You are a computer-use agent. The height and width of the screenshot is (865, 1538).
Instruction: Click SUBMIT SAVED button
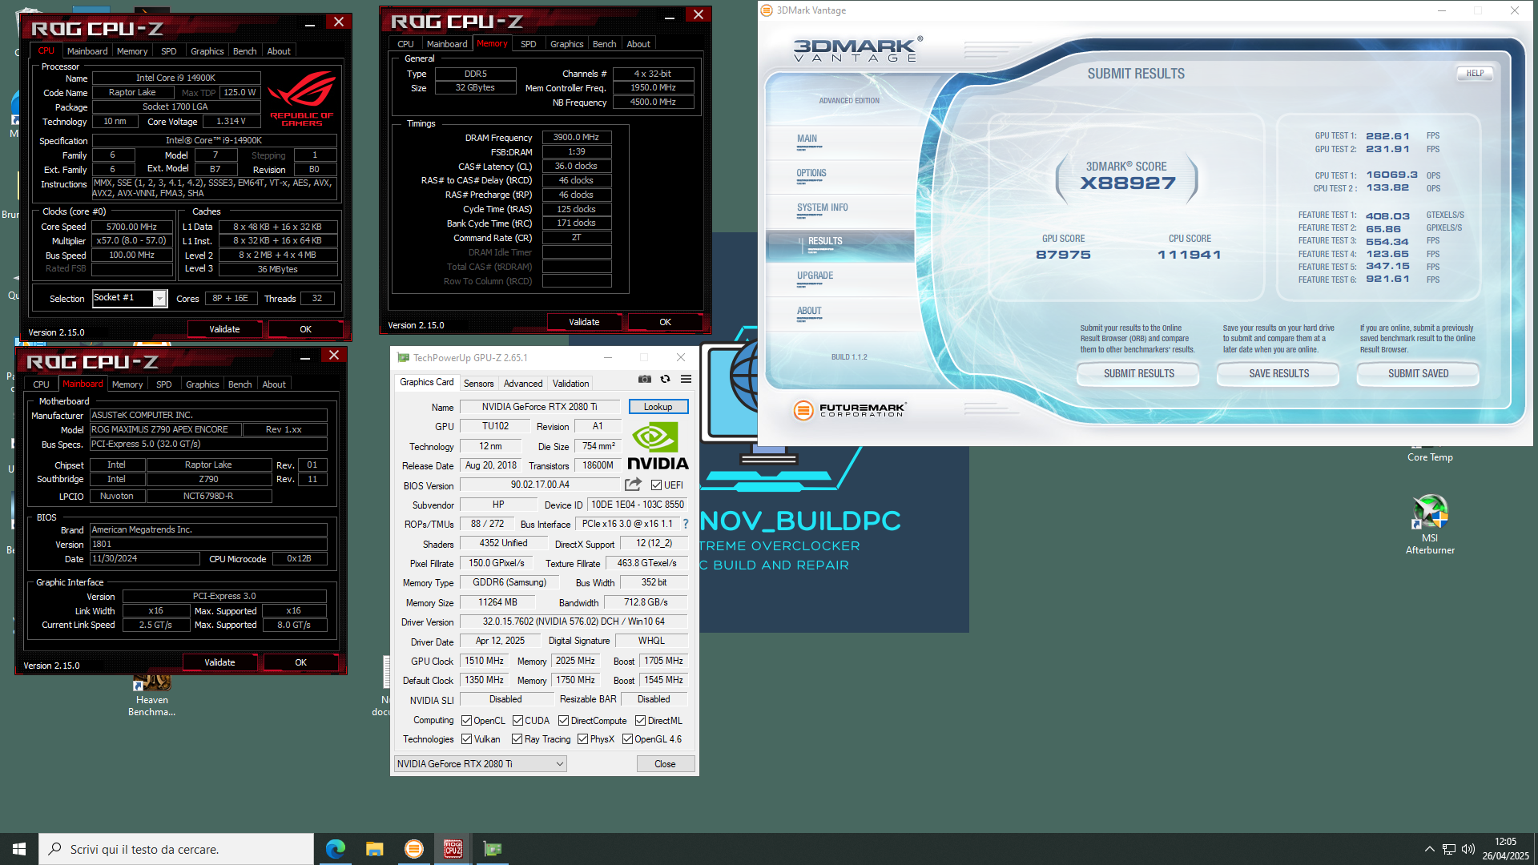click(x=1418, y=373)
